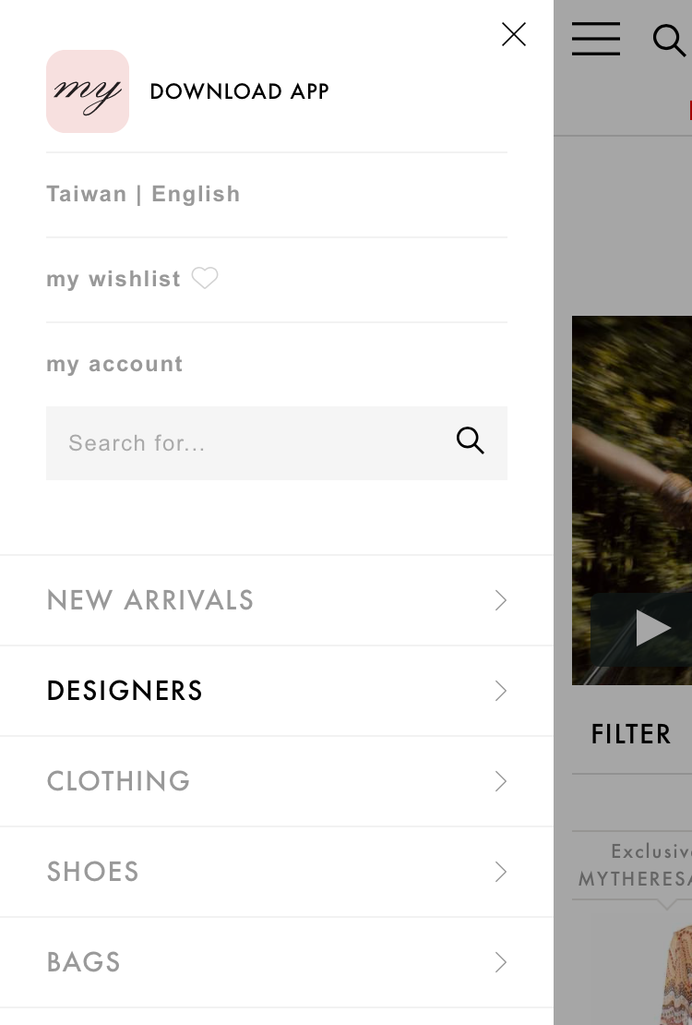Click the wishlist heart icon
Image resolution: width=692 pixels, height=1025 pixels.
(205, 278)
